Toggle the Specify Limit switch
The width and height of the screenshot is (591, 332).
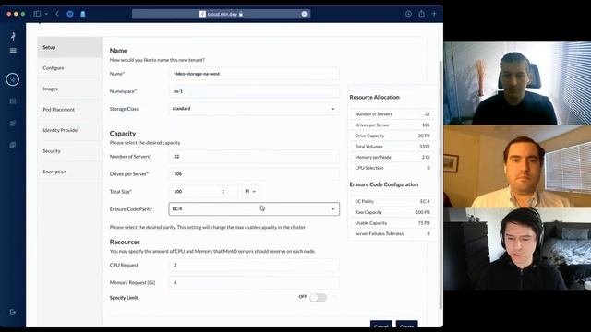pyautogui.click(x=318, y=297)
